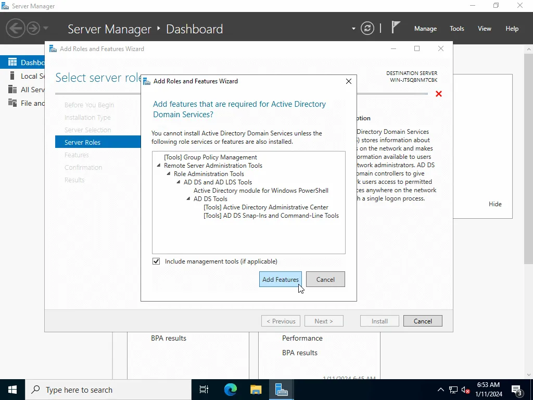Open the Tools menu
533x400 pixels.
pyautogui.click(x=456, y=29)
